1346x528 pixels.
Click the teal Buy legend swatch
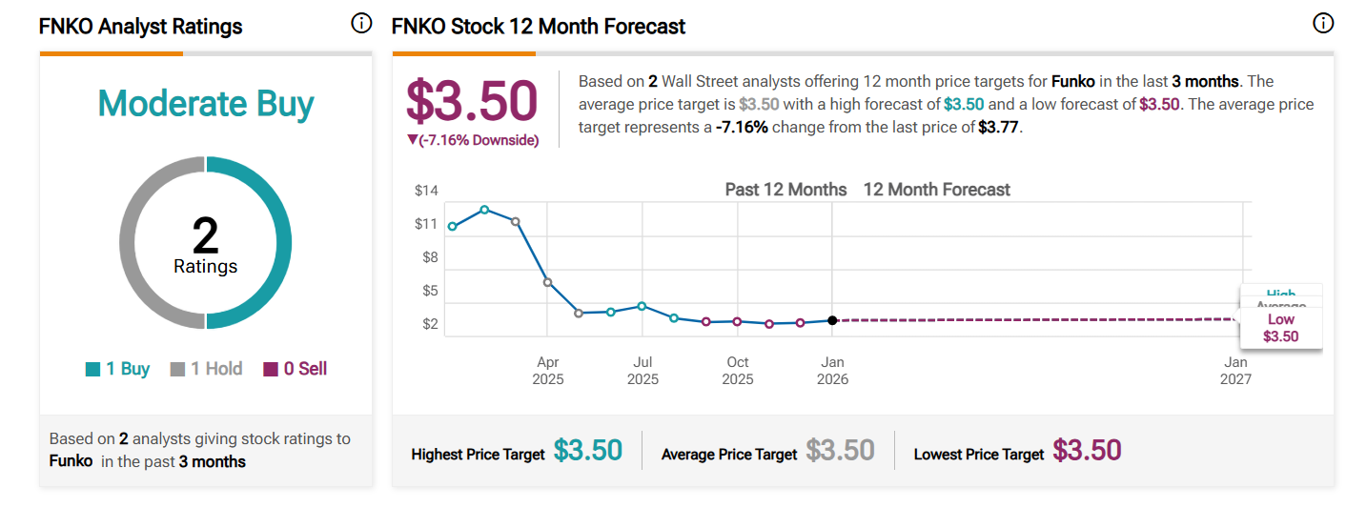tap(92, 370)
